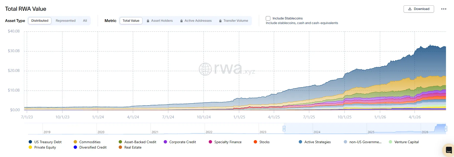The height and width of the screenshot is (157, 454).
Task: Toggle Diversified Credit legend dot
Action: coord(75,147)
